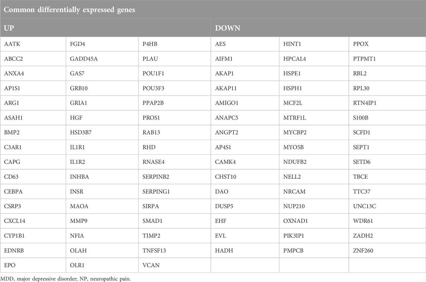Select the IL1R2 gene entry

click(x=102, y=162)
